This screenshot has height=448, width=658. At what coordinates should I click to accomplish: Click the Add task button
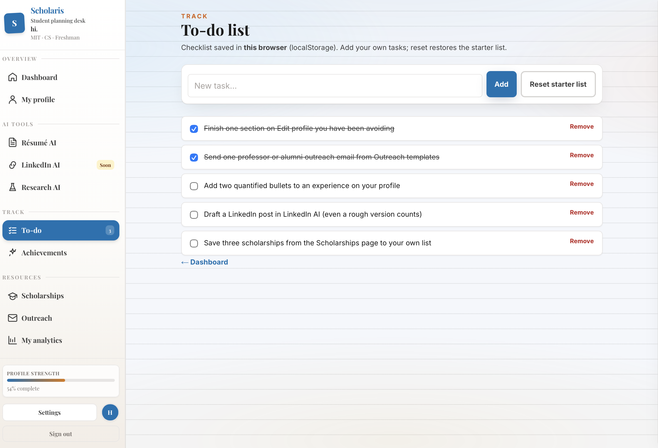[x=501, y=84]
